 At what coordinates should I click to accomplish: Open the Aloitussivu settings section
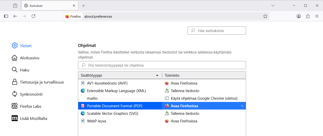(29, 58)
